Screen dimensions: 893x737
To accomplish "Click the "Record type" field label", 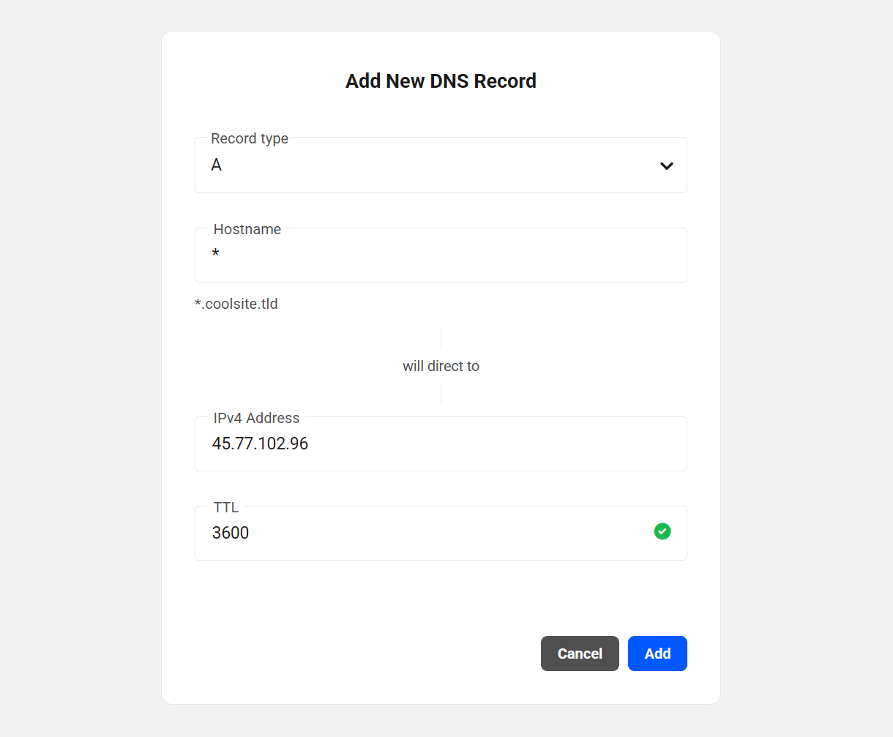I will coord(250,138).
